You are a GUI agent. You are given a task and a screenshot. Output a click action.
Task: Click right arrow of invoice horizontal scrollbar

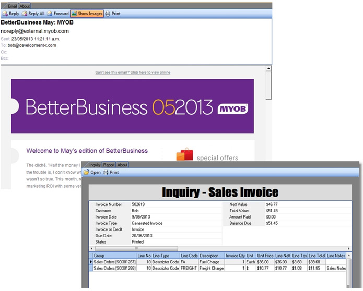349,248
